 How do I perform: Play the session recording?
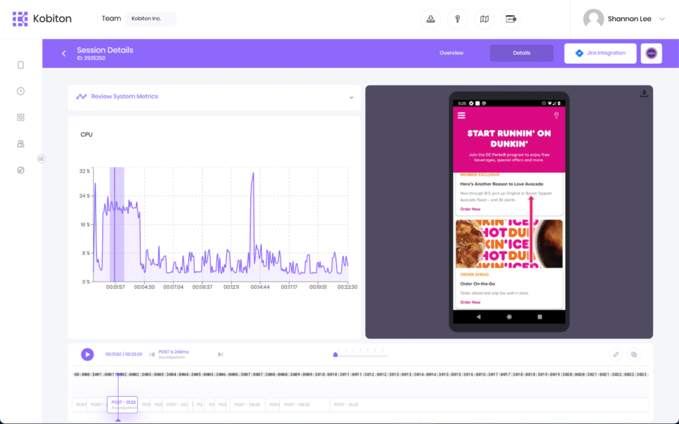coord(88,354)
